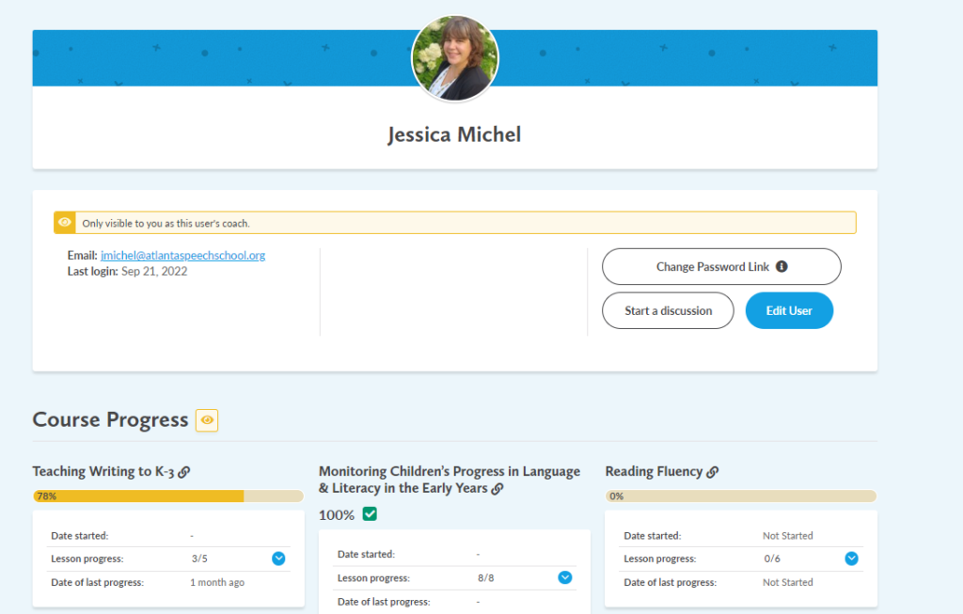This screenshot has width=963, height=614.
Task: Click the Course Progress heading
Action: point(111,420)
